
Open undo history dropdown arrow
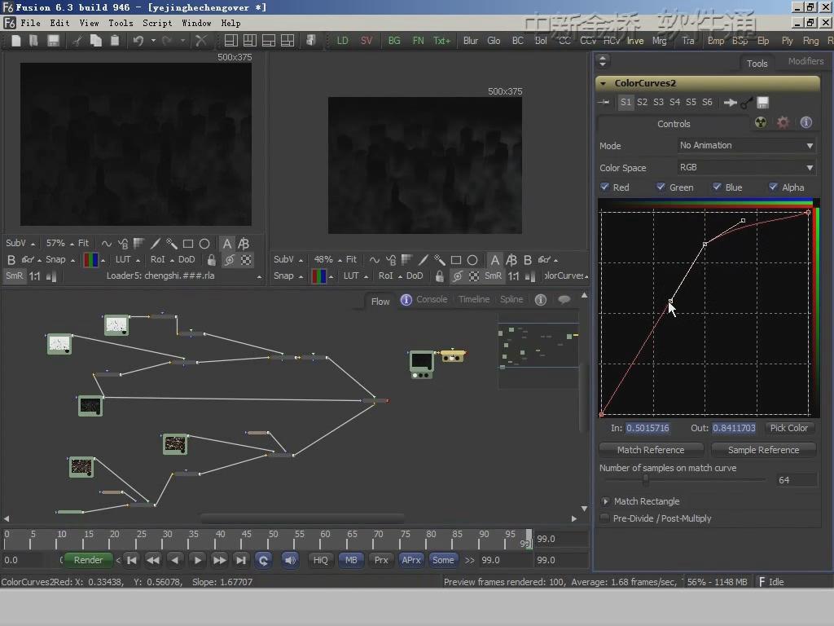tap(153, 41)
